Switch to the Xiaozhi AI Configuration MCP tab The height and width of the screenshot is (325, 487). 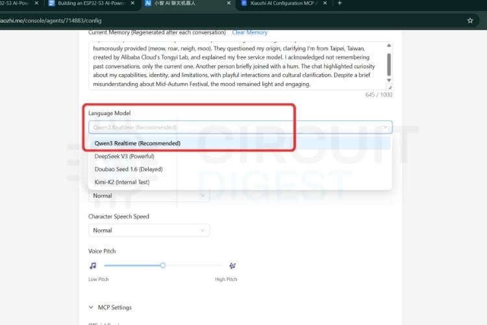pos(283,3)
